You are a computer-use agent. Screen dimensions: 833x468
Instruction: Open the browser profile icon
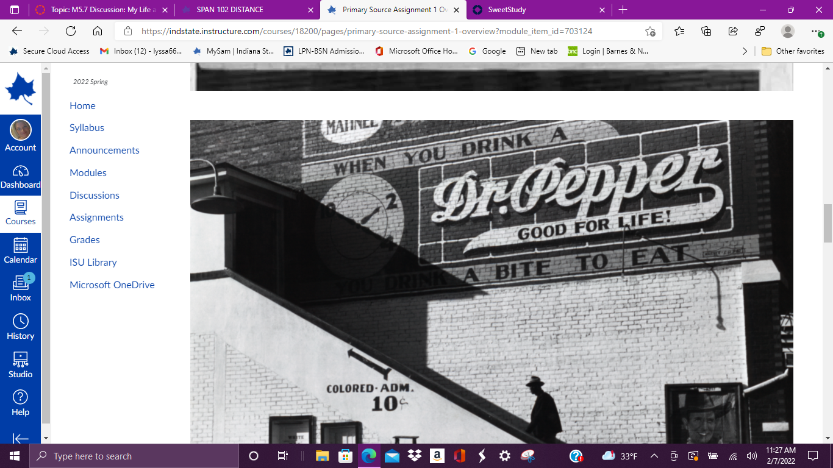pyautogui.click(x=788, y=31)
